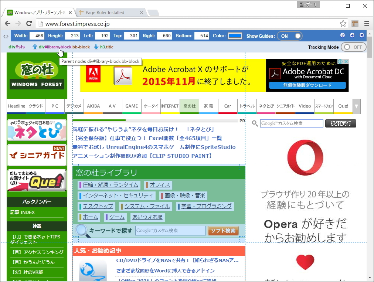Enable Tracking Mode
Image resolution: width=374 pixels, height=282 pixels.
coord(354,47)
